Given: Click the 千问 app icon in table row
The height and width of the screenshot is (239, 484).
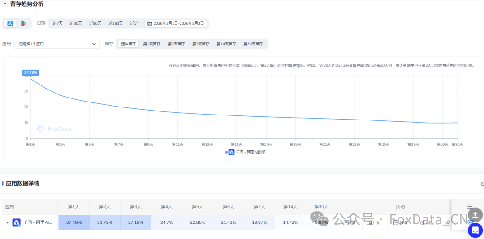Looking at the screenshot, I should (17, 222).
